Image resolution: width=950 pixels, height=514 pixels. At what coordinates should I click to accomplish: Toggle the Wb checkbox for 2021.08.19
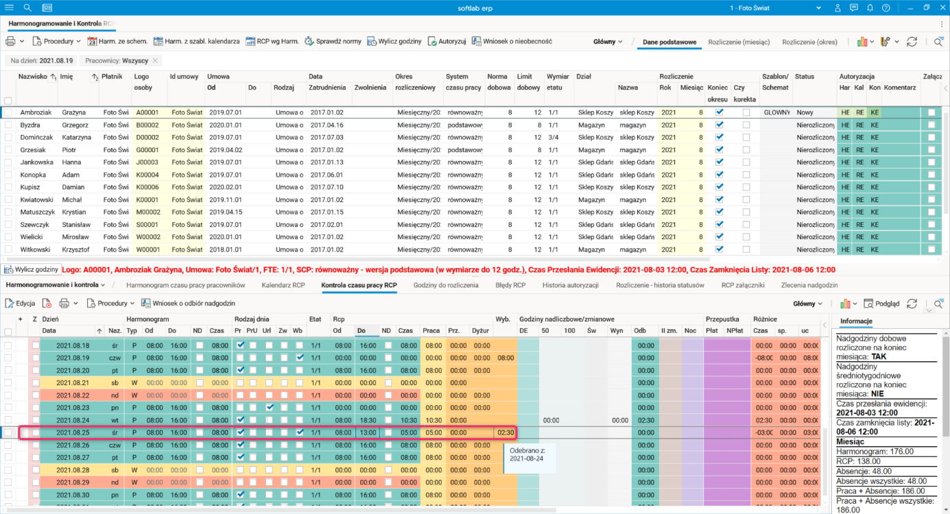pyautogui.click(x=300, y=358)
